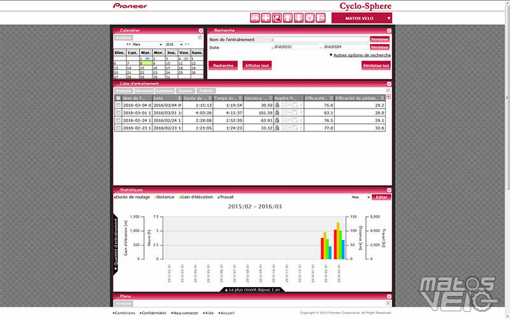Click Ajuster in the training list toolbar
Viewport: 510px width, 319px height.
(x=186, y=91)
